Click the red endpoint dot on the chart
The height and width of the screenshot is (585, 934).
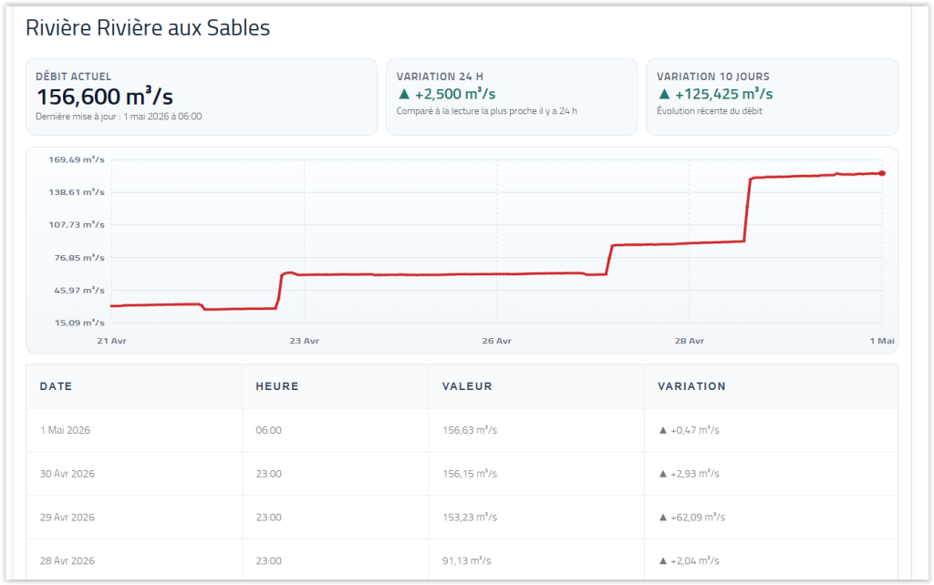882,173
